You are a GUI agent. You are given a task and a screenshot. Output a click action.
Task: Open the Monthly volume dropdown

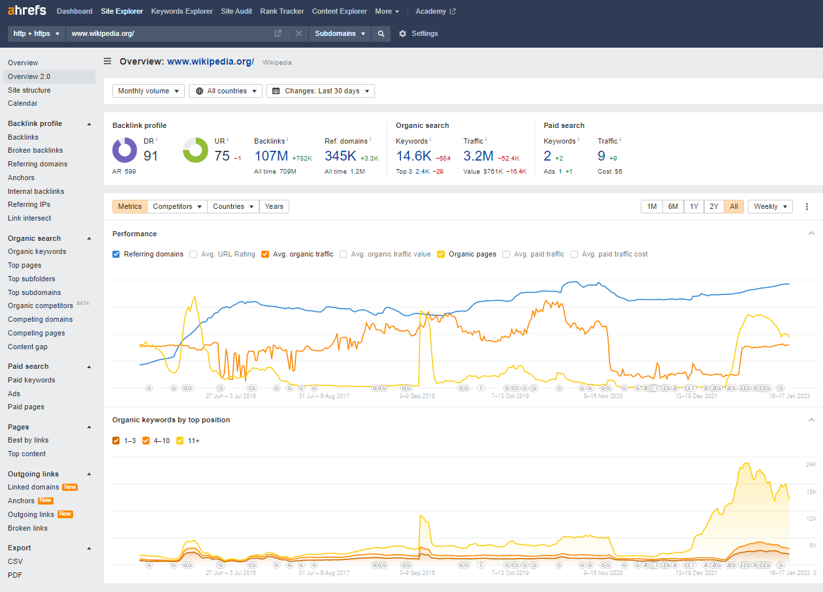pos(148,91)
